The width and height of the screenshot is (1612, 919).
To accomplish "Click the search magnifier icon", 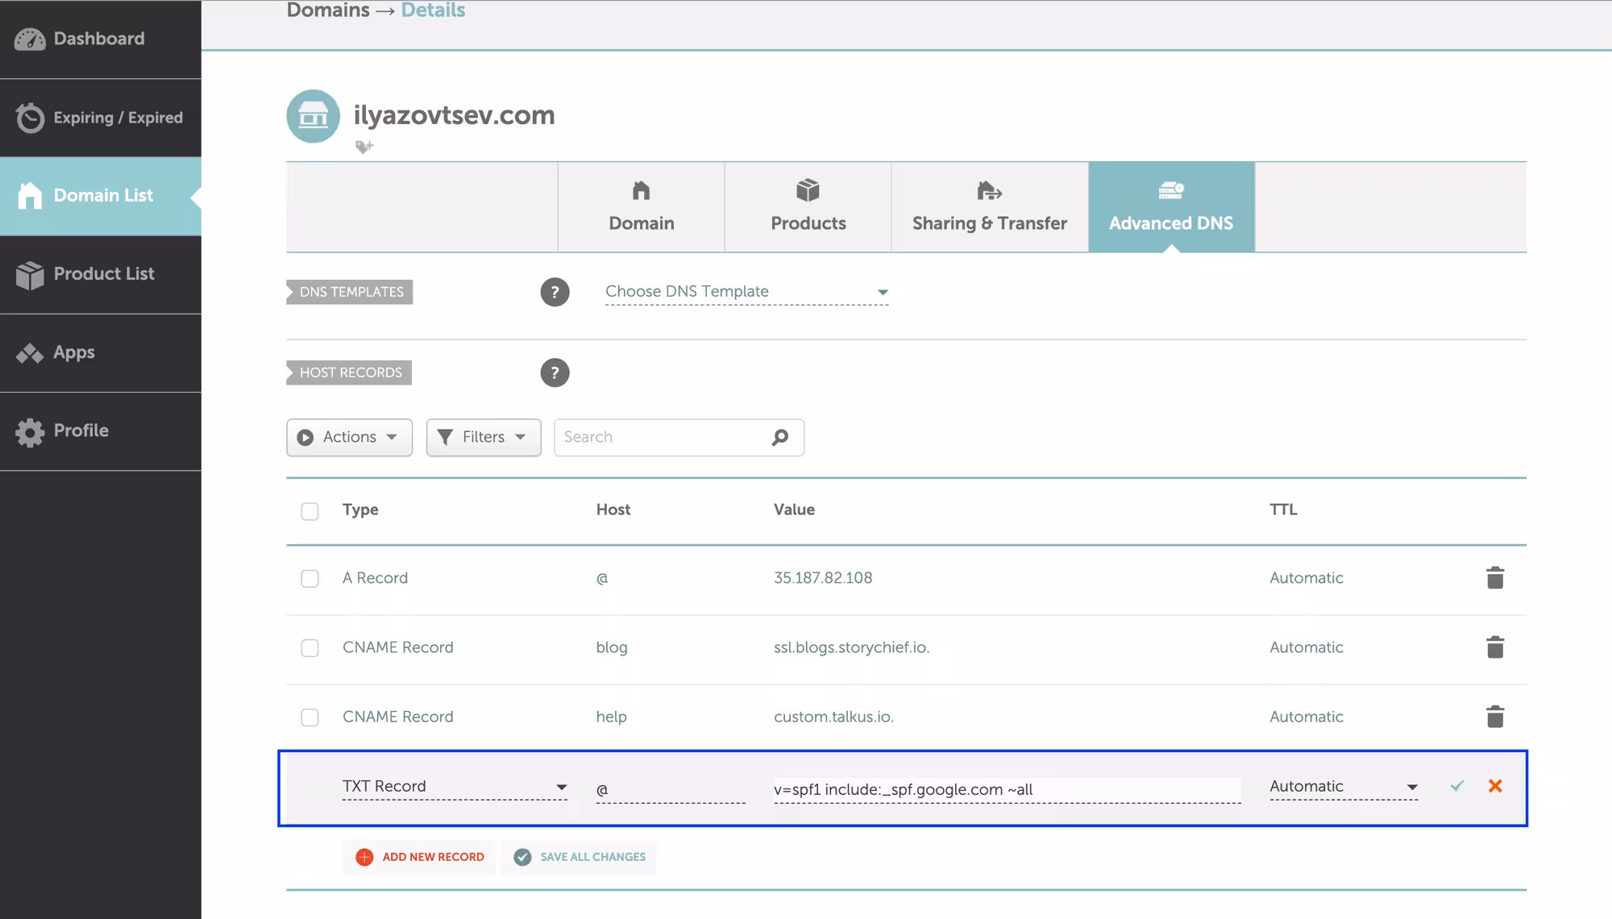I will coord(779,437).
